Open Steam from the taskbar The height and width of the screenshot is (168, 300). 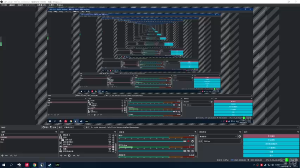[50, 165]
